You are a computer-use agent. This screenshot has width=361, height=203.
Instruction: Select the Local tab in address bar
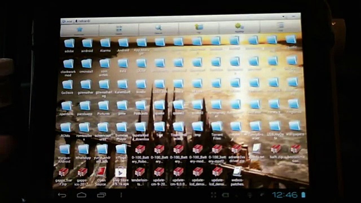click(x=67, y=21)
